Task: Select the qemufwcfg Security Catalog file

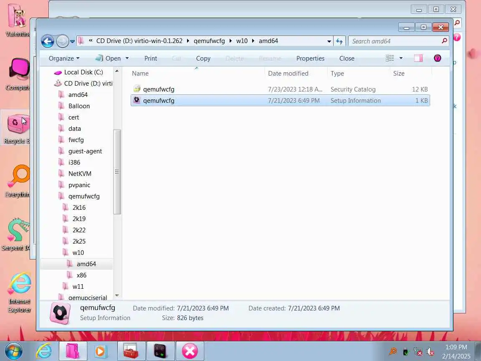Action: 280,89
